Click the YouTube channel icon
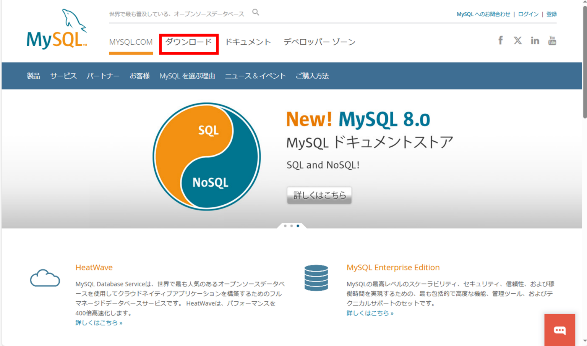 pyautogui.click(x=552, y=40)
